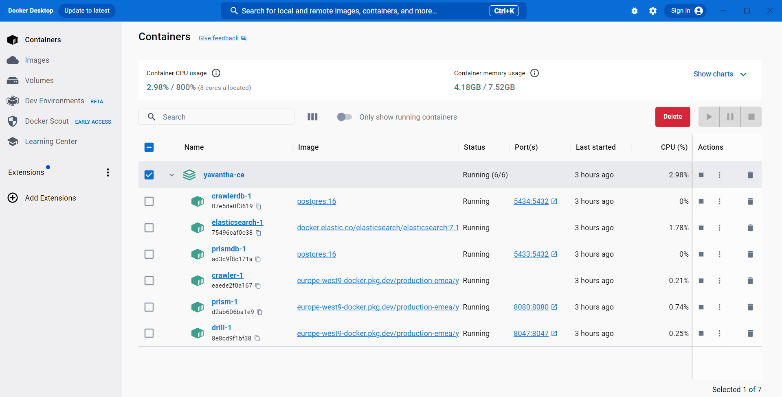Open the prismdb-1 container link
Screen dimensions: 782x397
pos(229,249)
